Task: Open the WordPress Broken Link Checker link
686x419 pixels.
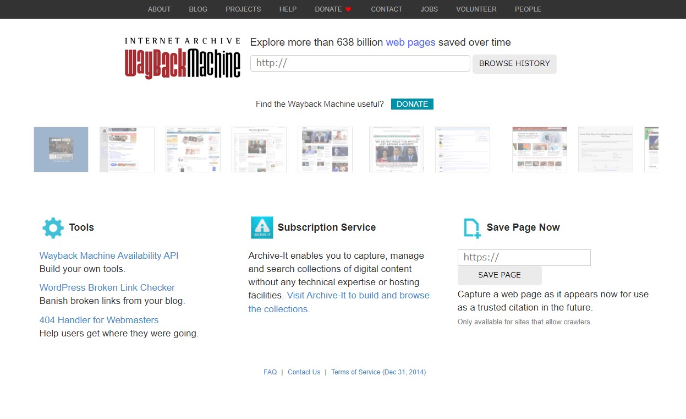Action: 107,288
